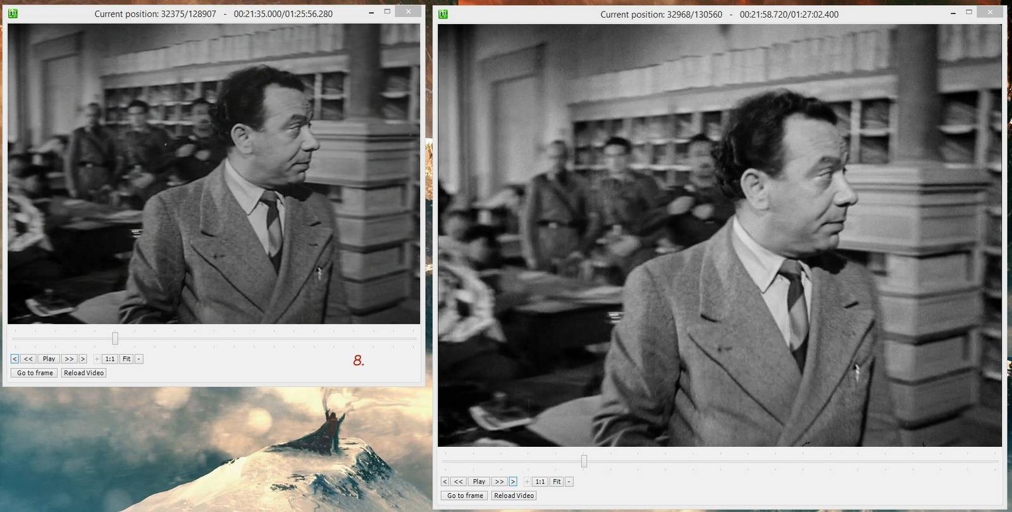Click the - zoom out button in left window

click(x=139, y=359)
